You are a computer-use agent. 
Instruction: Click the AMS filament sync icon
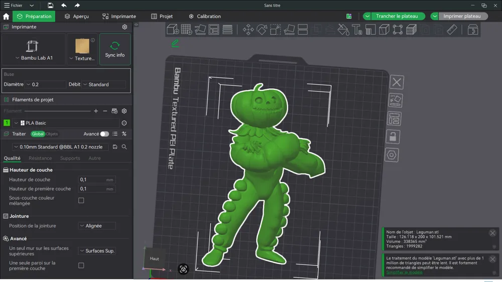pyautogui.click(x=114, y=111)
